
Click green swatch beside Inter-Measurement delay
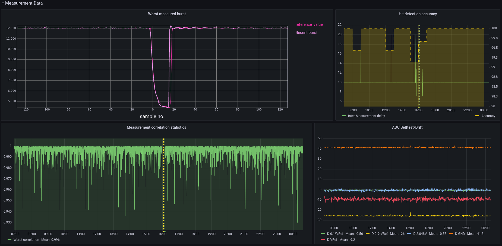point(344,116)
